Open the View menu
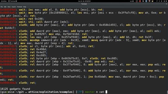Screen dimensions: 168x94 9,7
